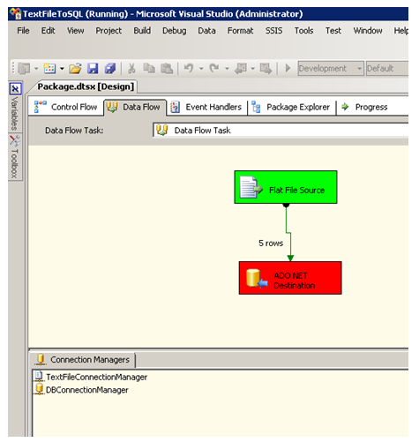Select the ADO NET Destination component

pyautogui.click(x=290, y=278)
